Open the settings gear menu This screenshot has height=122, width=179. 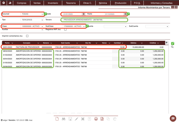tap(4, 3)
